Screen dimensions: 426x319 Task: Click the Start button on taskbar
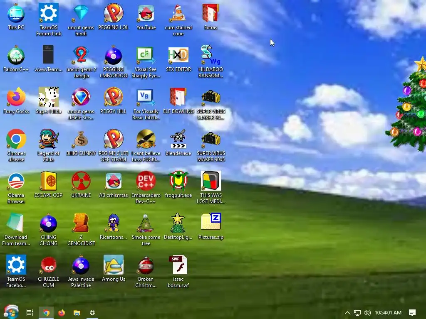[x=11, y=312]
